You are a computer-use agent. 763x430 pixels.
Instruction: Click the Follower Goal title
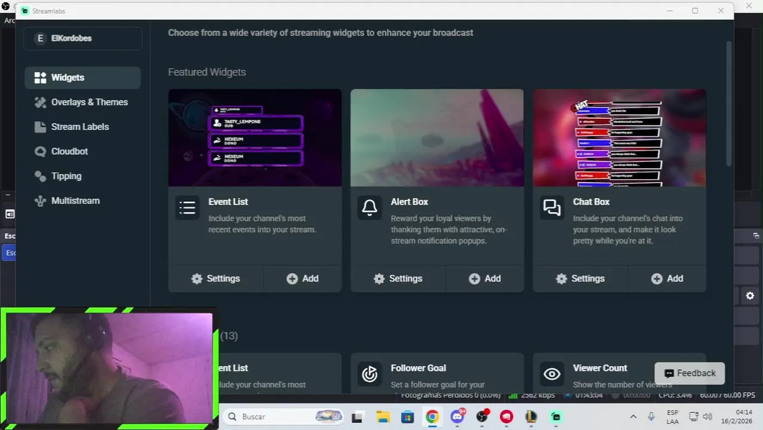click(418, 368)
